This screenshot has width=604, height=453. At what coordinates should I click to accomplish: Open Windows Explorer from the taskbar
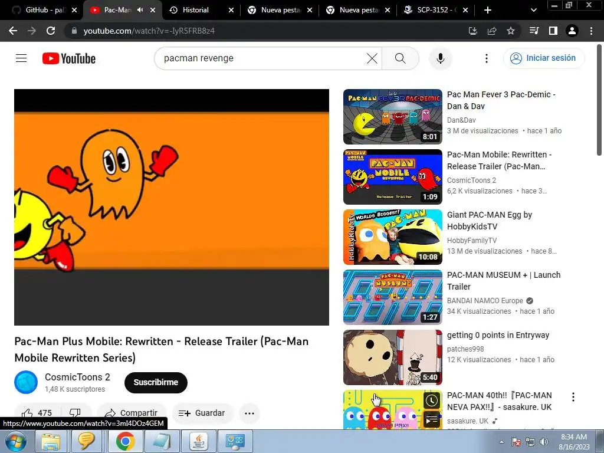(51, 441)
